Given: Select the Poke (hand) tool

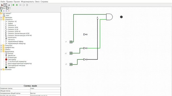Looking at the screenshot, I should 2,5.
